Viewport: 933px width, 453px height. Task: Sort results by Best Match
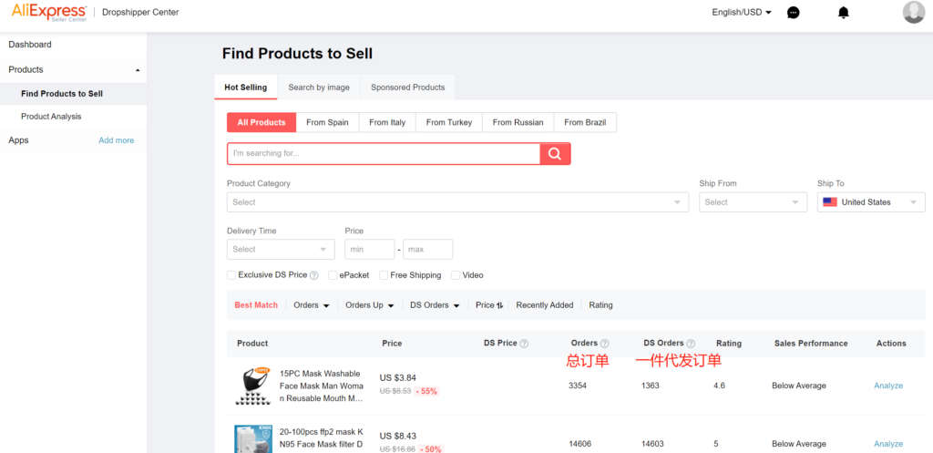pos(256,305)
